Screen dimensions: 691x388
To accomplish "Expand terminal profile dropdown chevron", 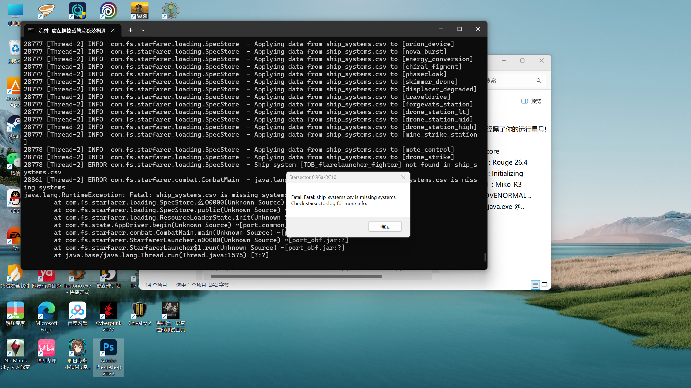I will point(143,30).
